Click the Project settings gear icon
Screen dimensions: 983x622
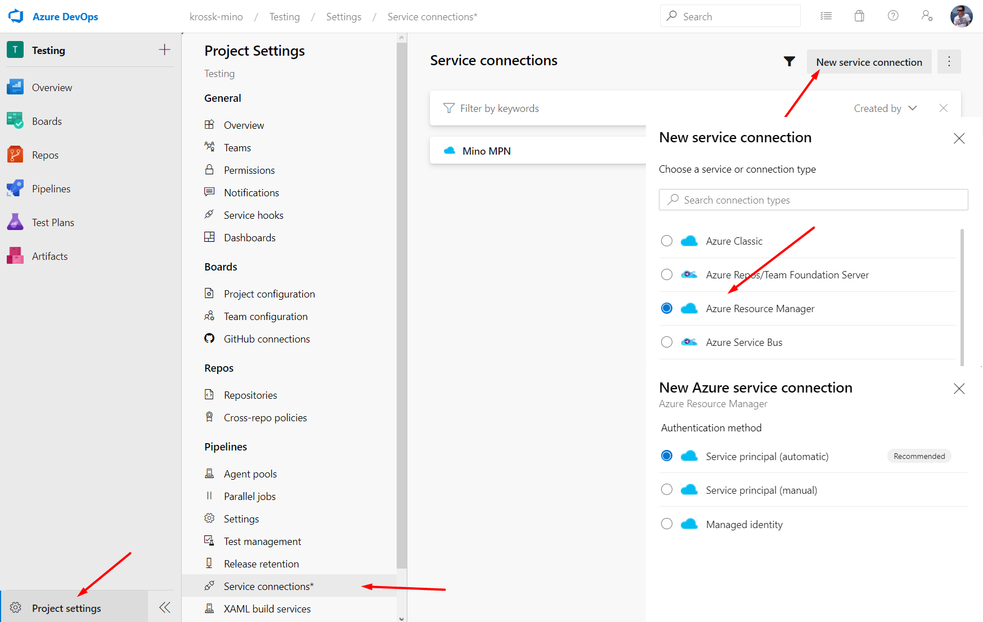[16, 607]
